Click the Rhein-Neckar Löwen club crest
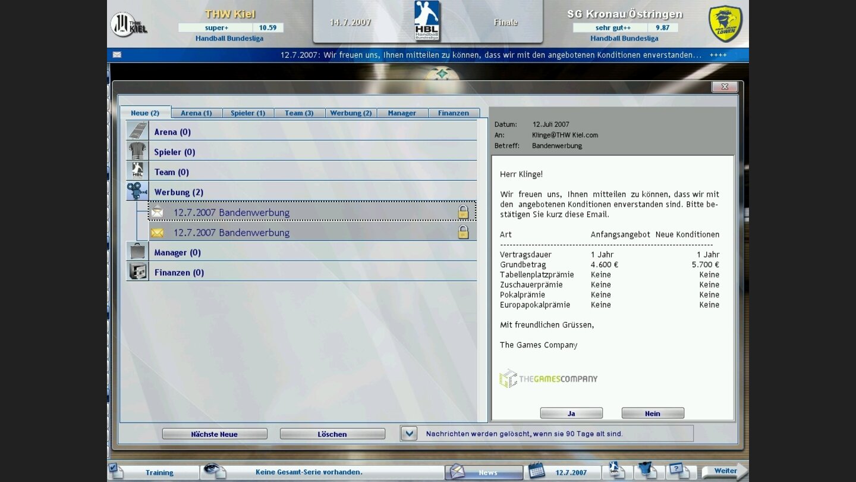The image size is (856, 482). coord(725,24)
